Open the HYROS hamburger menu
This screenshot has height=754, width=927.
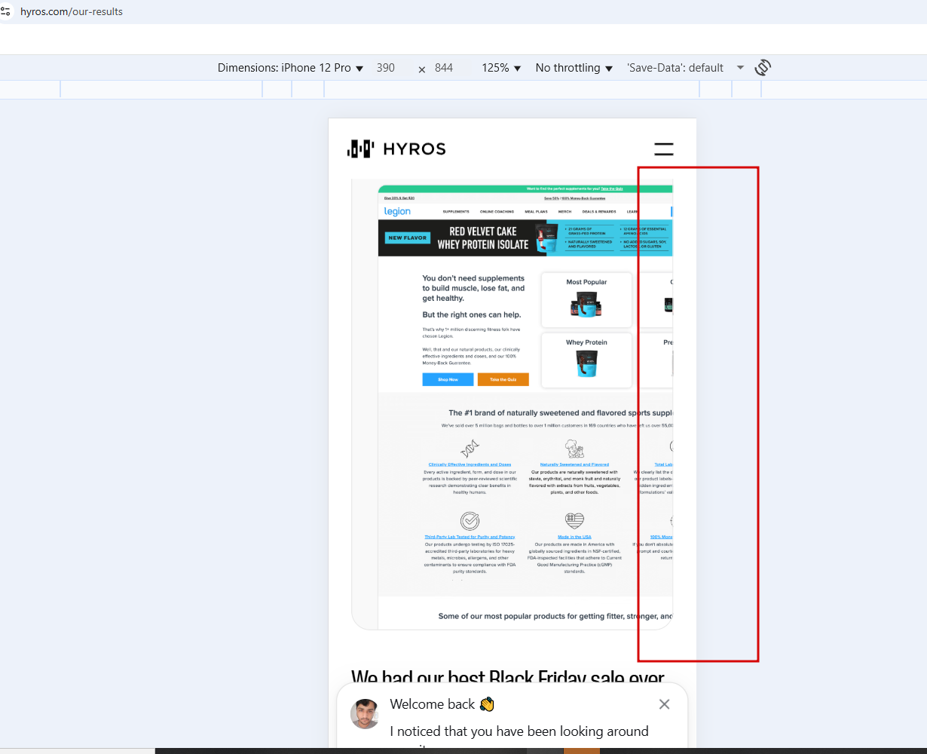click(x=664, y=149)
